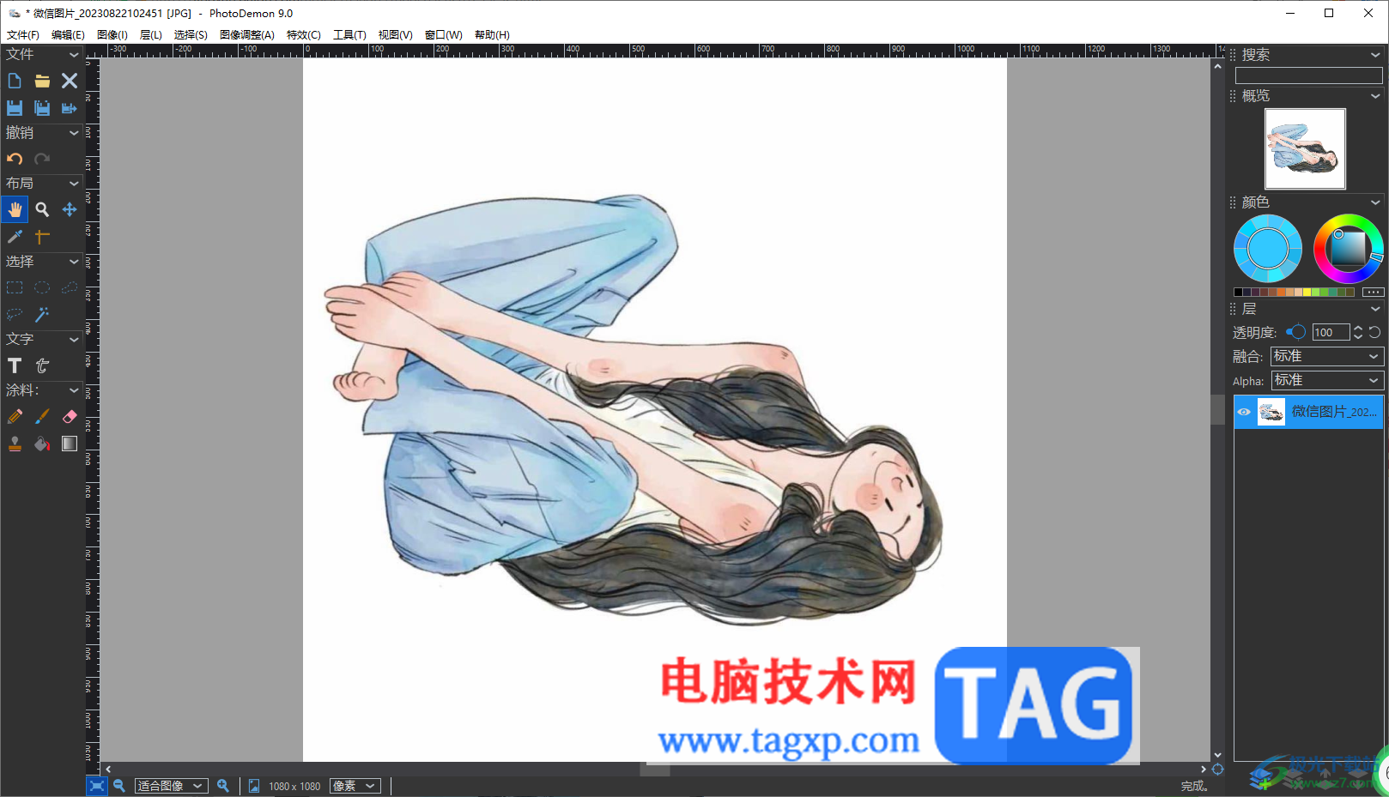Collapse the 文字 toolbox section
This screenshot has width=1389, height=797.
74,340
